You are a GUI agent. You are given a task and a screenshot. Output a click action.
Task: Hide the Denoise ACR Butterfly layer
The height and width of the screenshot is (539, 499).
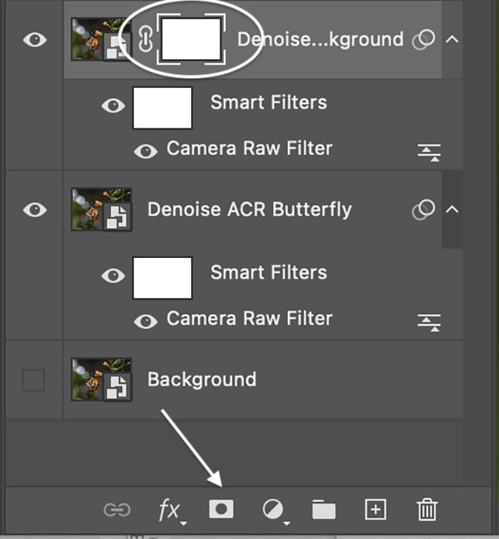[x=35, y=209]
